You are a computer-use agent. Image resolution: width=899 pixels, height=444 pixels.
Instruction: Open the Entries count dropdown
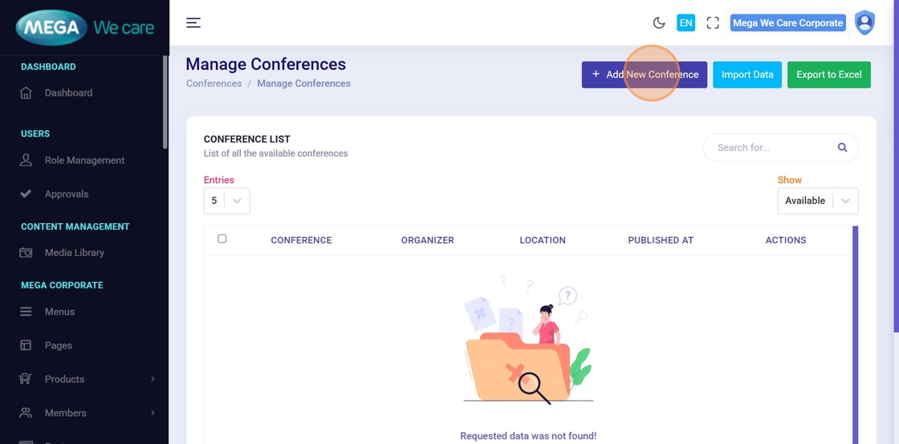[226, 201]
